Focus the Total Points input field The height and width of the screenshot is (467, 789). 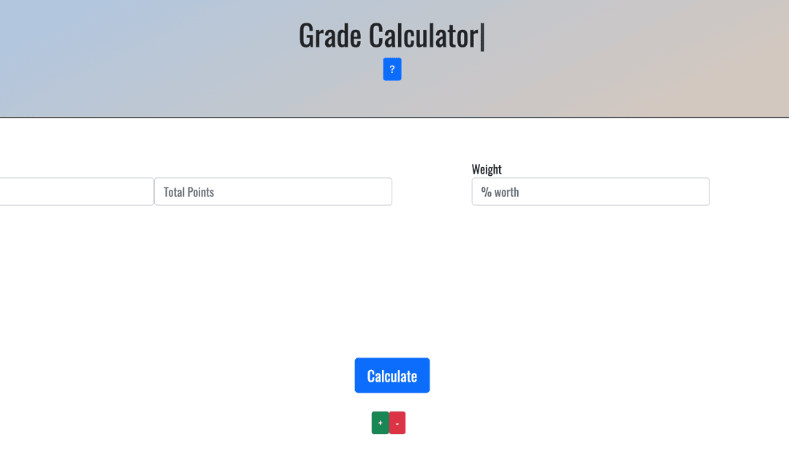coord(272,191)
